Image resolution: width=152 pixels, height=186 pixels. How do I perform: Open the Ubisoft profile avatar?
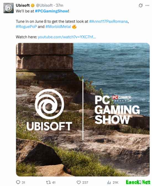9,8
